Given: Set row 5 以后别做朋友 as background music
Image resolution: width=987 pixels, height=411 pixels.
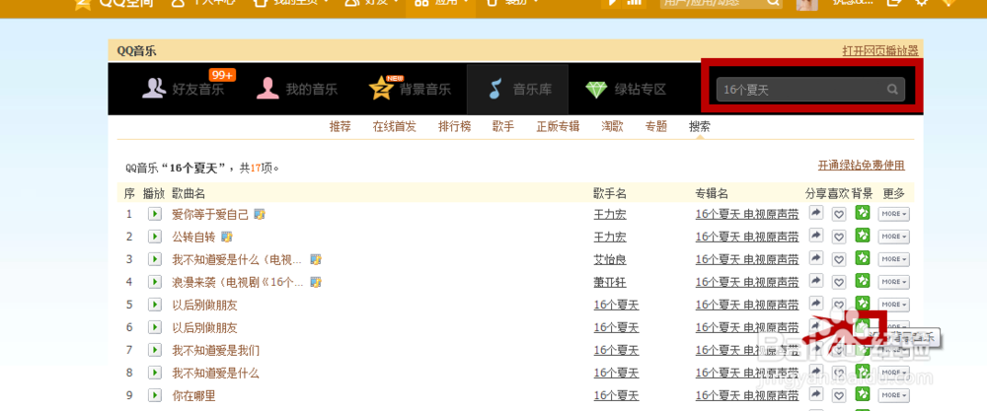Looking at the screenshot, I should point(863,304).
